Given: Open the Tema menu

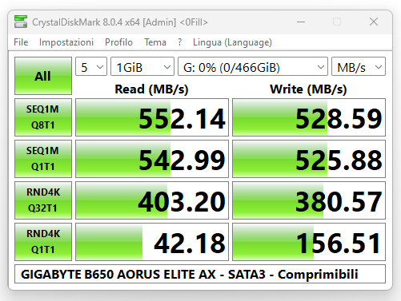Looking at the screenshot, I should (x=155, y=42).
